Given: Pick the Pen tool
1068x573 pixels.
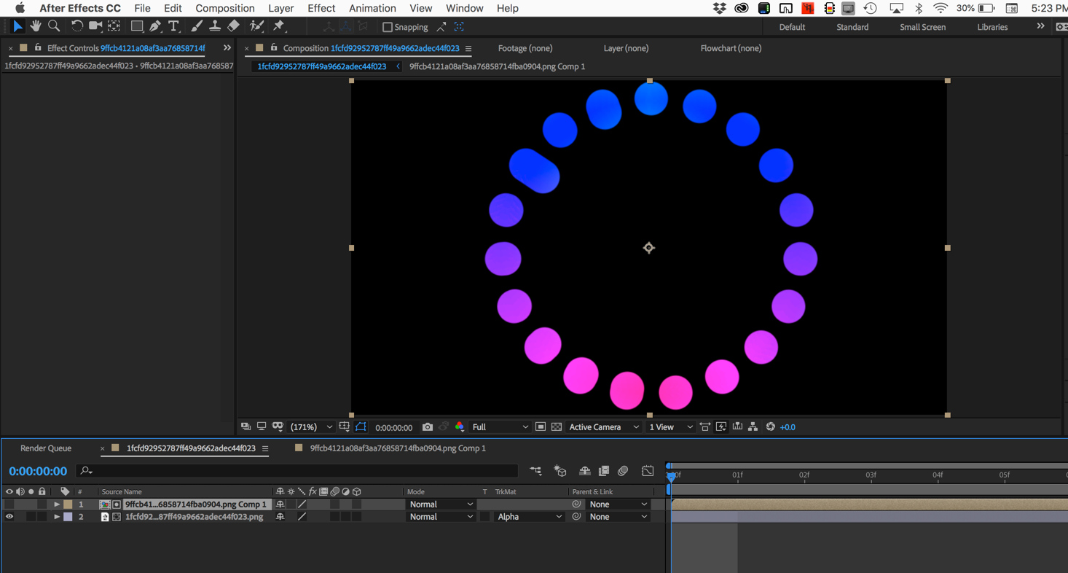Looking at the screenshot, I should 155,26.
